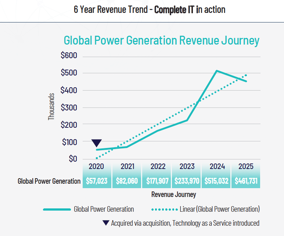The width and height of the screenshot is (284, 236).
Task: Click the $600 y-axis label
Action: 69,56
